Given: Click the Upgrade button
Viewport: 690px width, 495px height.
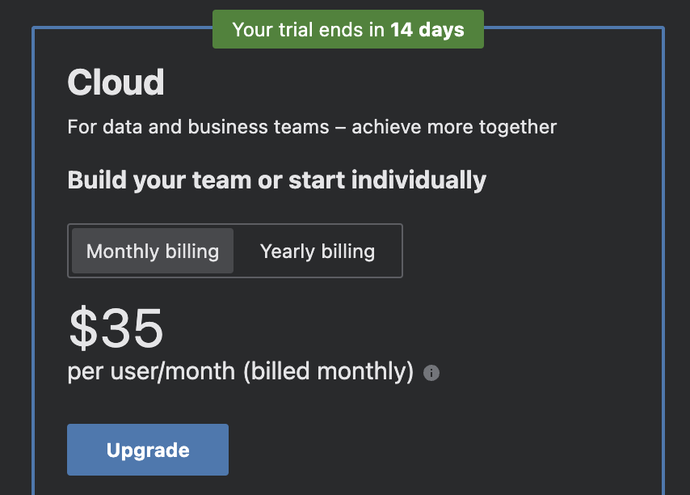Looking at the screenshot, I should tap(147, 449).
